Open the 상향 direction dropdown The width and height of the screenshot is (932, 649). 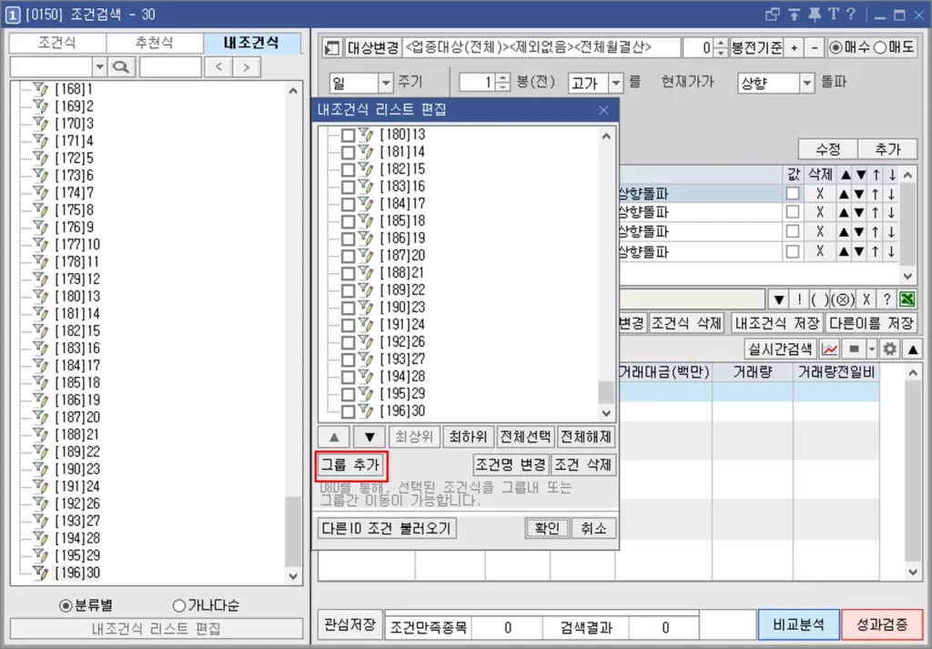coord(806,83)
